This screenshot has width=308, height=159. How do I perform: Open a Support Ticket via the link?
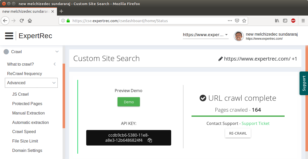(x=255, y=123)
